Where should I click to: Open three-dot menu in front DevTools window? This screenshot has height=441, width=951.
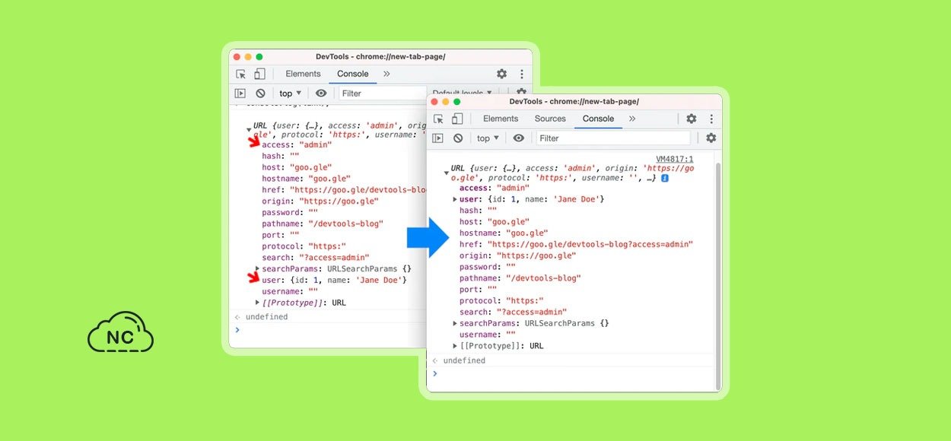pyautogui.click(x=711, y=119)
